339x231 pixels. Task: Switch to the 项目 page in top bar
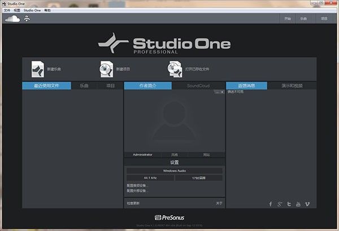(324, 19)
